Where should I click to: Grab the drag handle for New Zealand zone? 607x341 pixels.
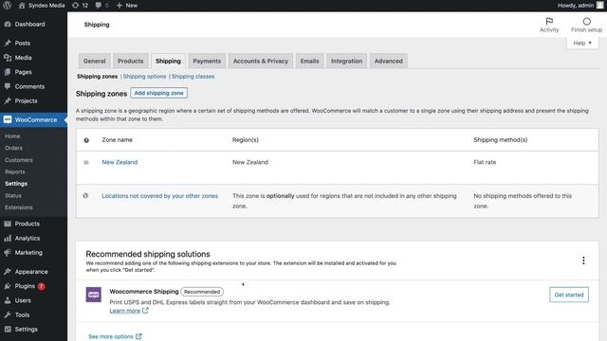pos(86,162)
